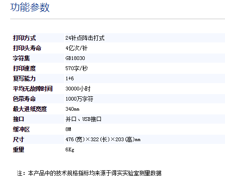The width and height of the screenshot is (225, 191).
Task: Select the 字符集 label
Action: (21, 58)
